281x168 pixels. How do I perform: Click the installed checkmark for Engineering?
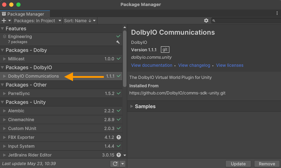coord(118,36)
